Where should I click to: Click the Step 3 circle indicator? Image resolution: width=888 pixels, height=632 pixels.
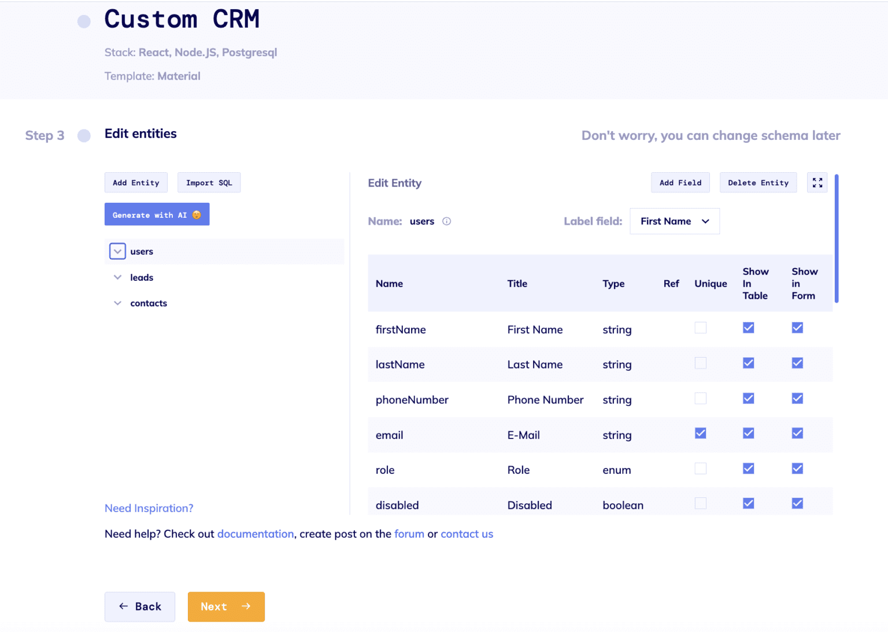tap(84, 136)
